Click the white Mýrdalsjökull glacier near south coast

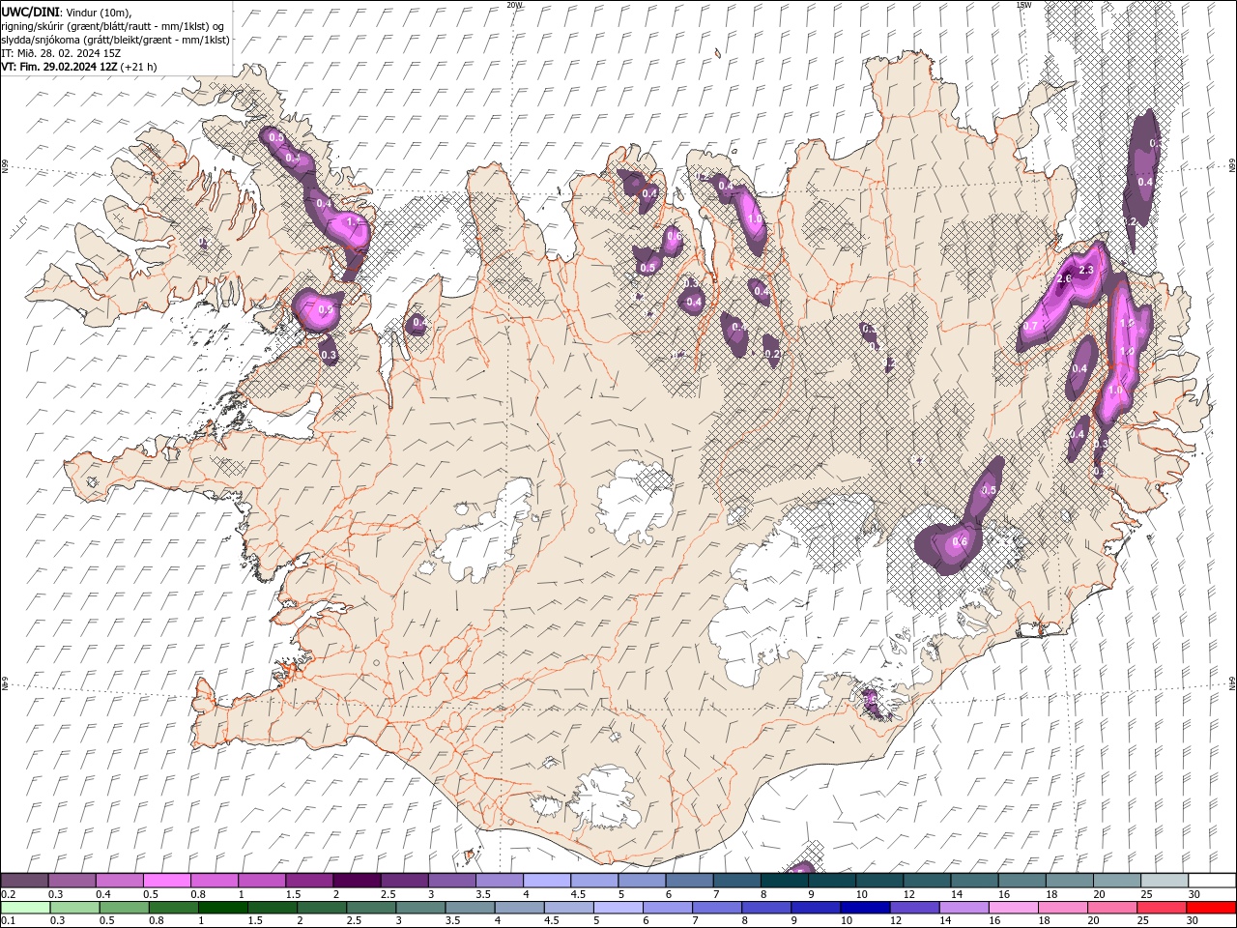click(x=606, y=797)
